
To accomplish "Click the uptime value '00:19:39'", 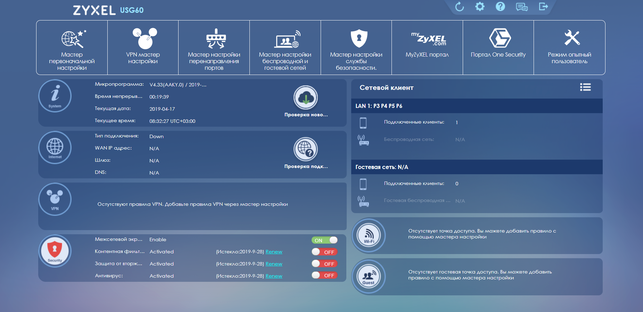I will click(x=159, y=97).
